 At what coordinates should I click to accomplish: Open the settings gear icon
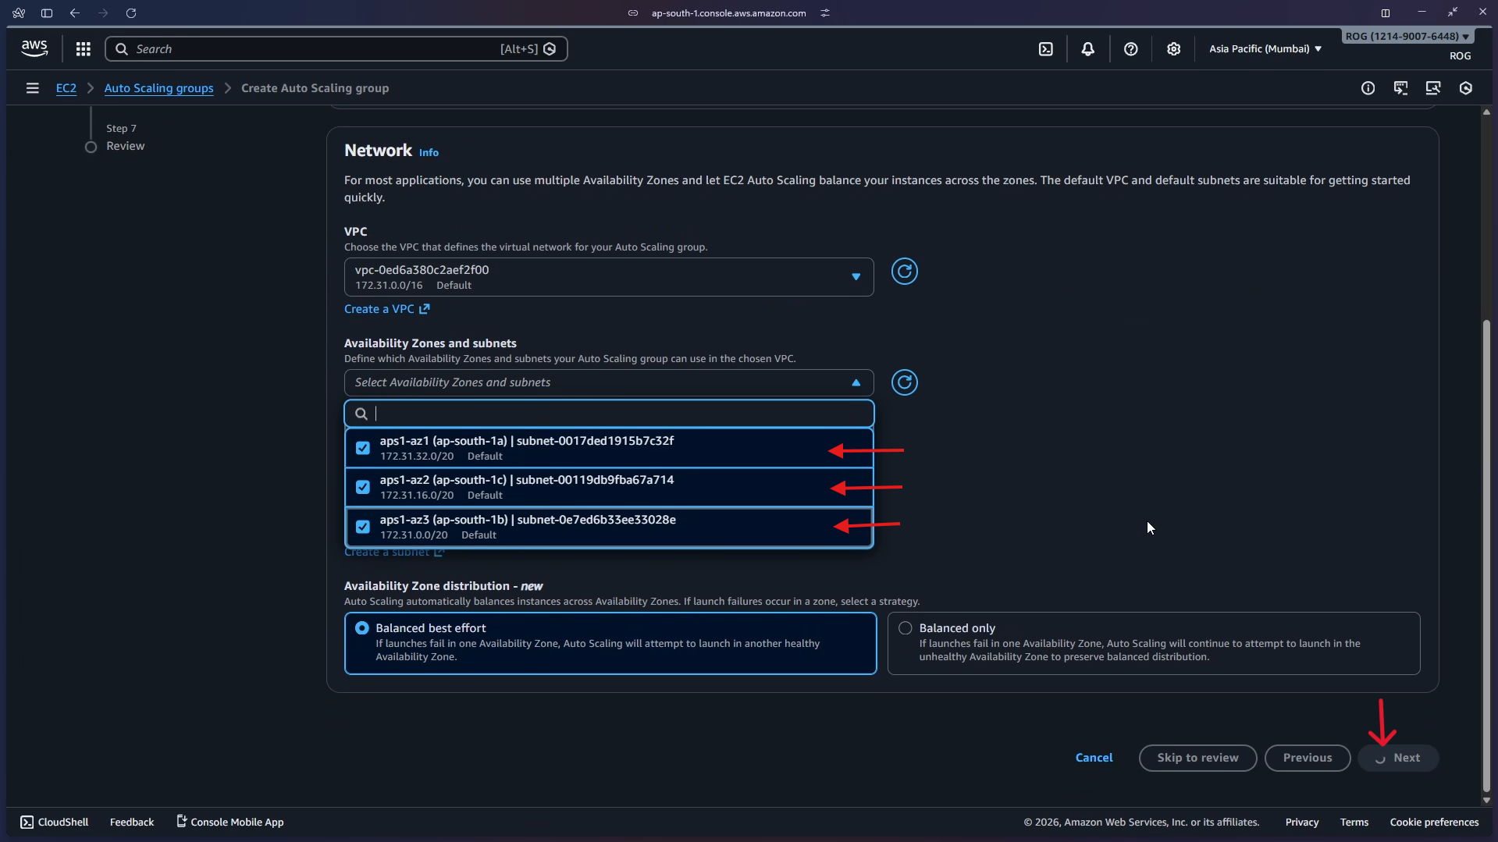(1173, 49)
